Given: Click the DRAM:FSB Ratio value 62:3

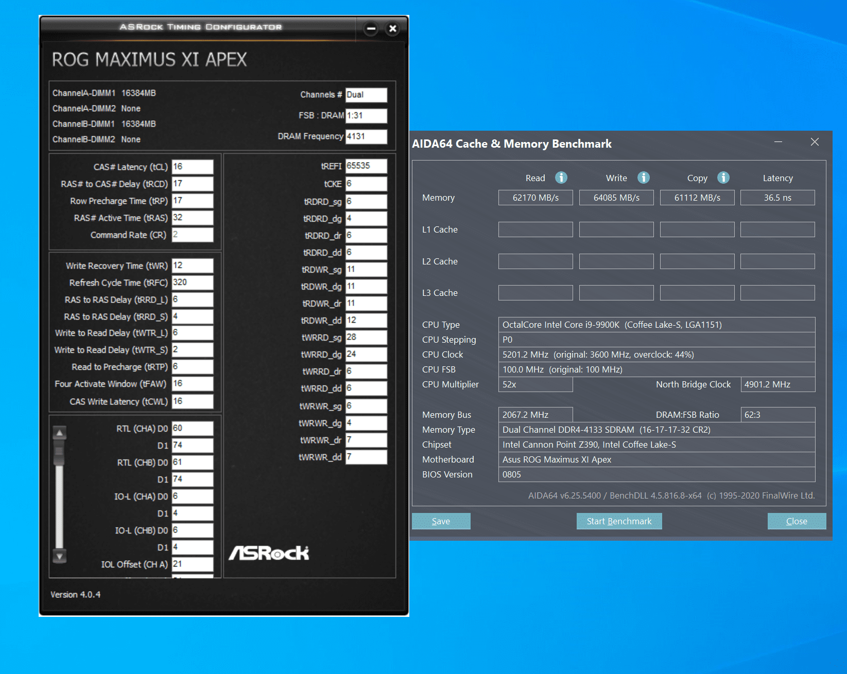Looking at the screenshot, I should [777, 415].
